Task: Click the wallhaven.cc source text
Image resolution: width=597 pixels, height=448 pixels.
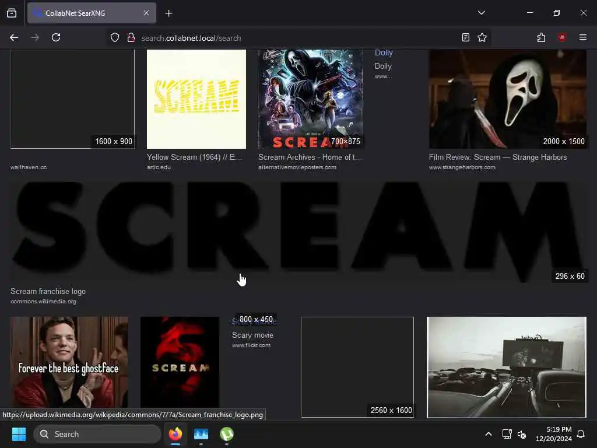Action: coord(29,167)
